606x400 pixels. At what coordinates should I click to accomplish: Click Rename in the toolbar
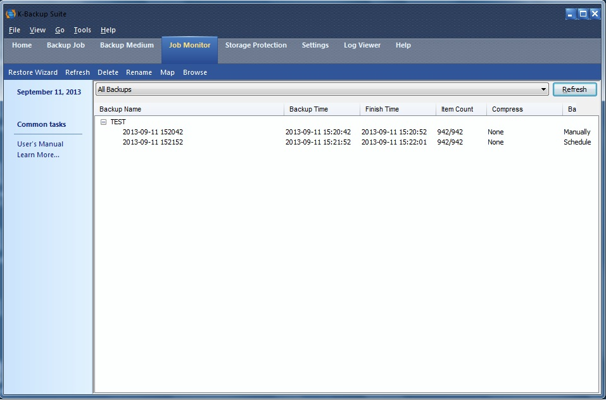pyautogui.click(x=139, y=72)
